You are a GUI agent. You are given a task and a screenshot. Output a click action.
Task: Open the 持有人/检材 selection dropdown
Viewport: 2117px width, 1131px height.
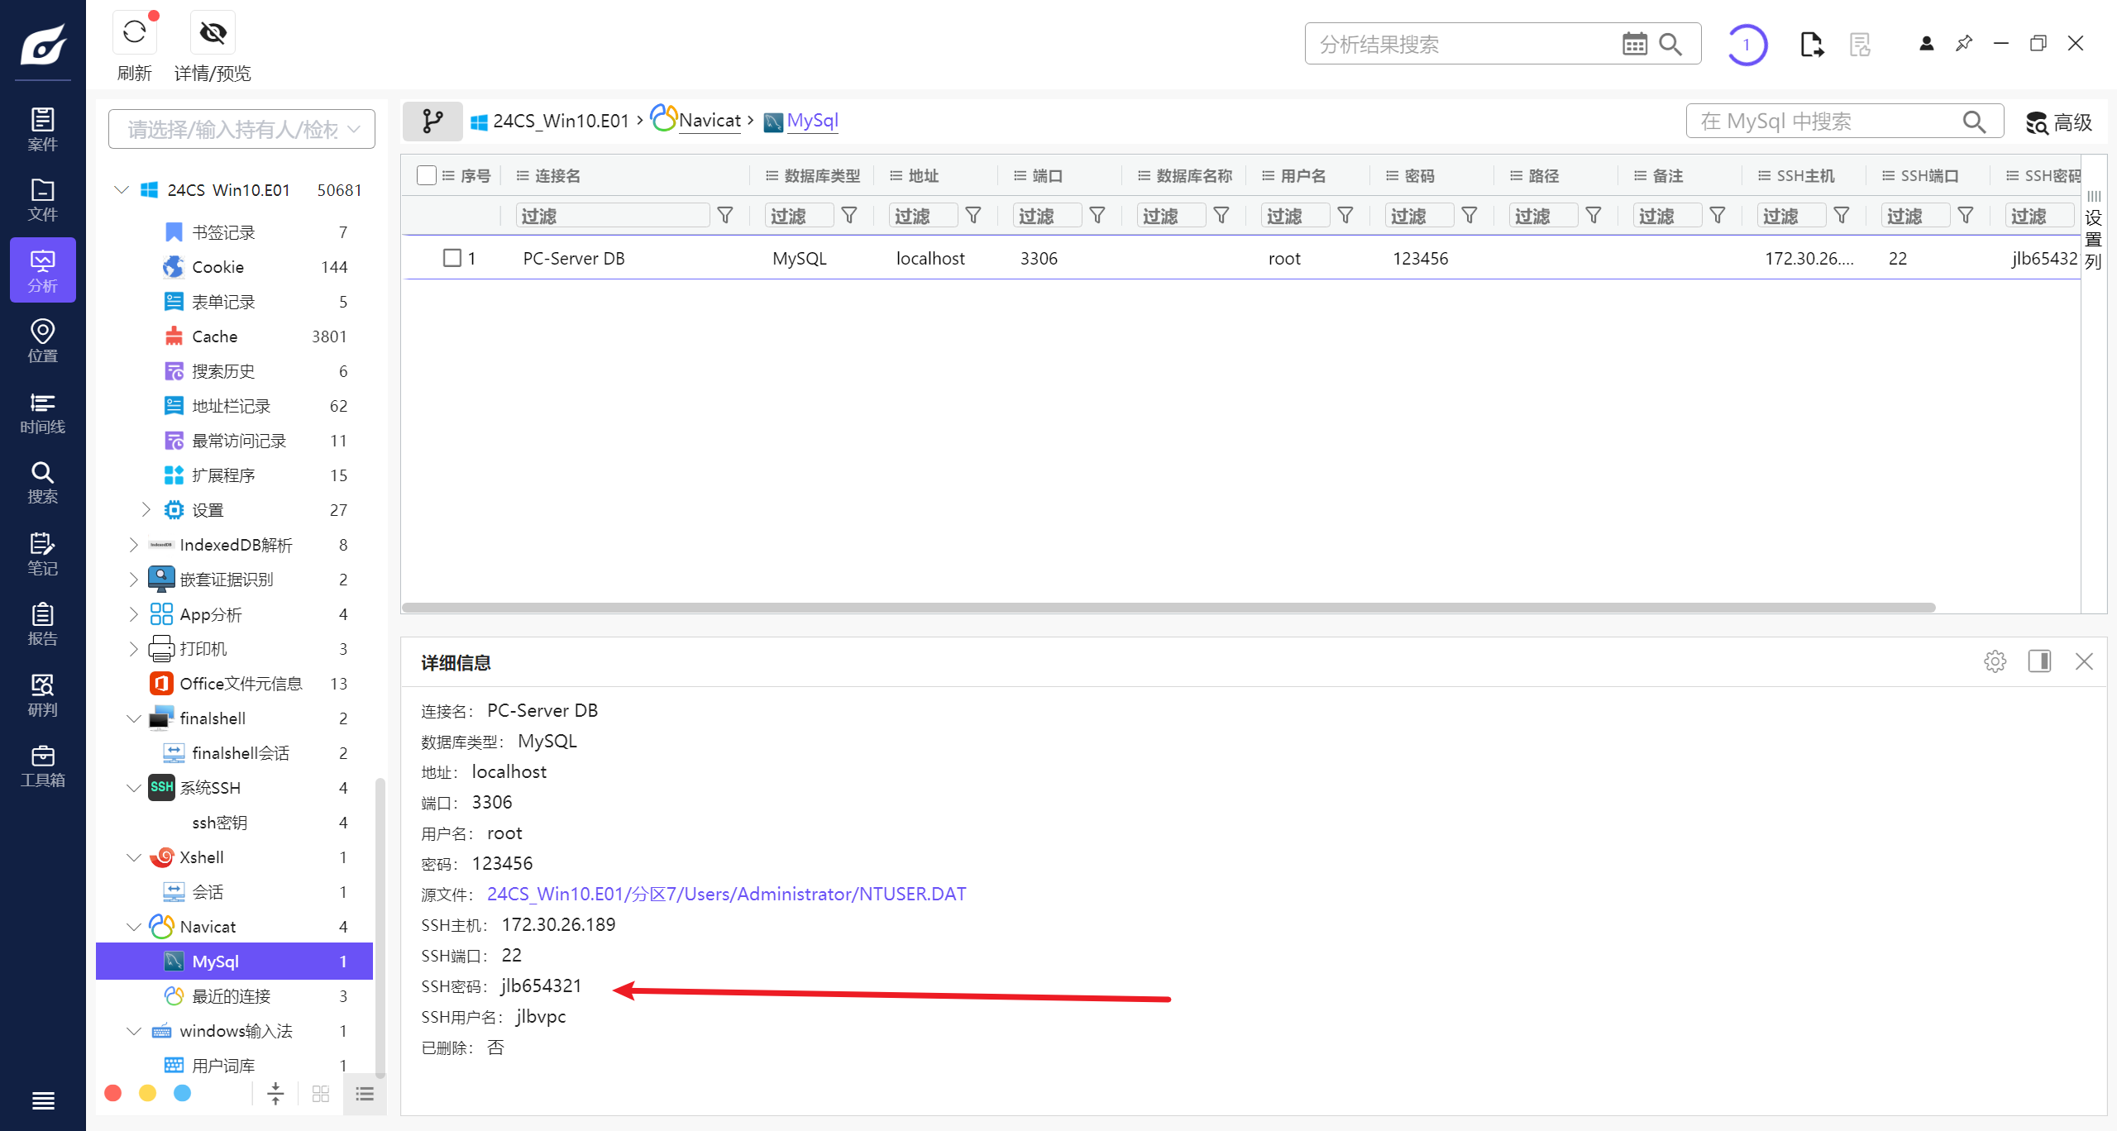pyautogui.click(x=241, y=130)
